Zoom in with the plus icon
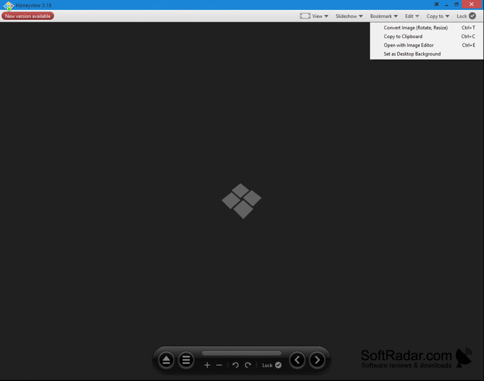The image size is (484, 381). 207,365
